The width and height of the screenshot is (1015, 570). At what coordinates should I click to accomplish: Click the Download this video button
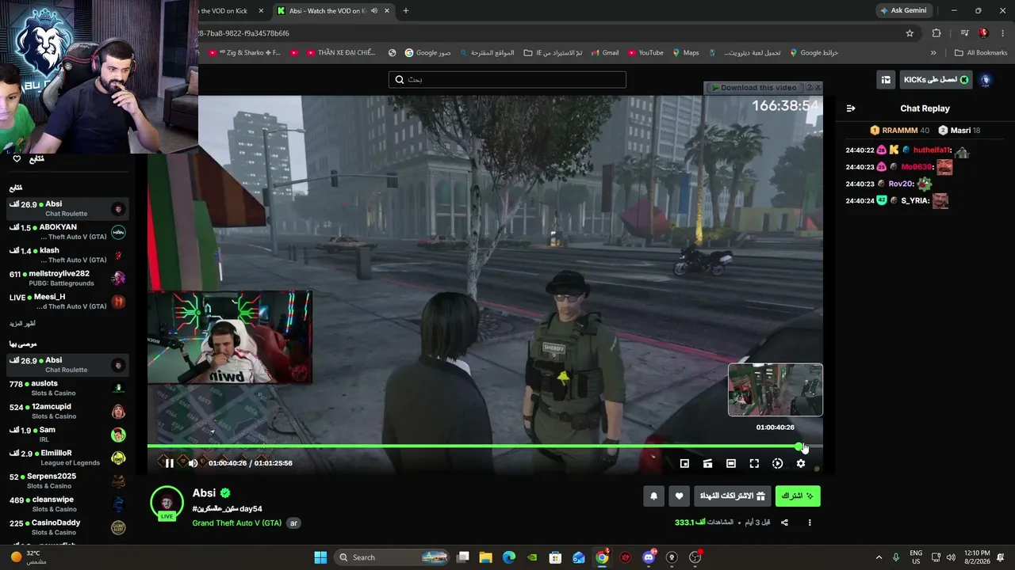point(753,88)
